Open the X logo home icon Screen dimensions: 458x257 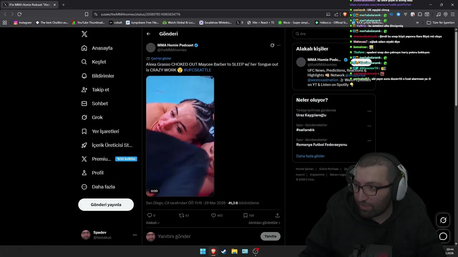coord(84,34)
